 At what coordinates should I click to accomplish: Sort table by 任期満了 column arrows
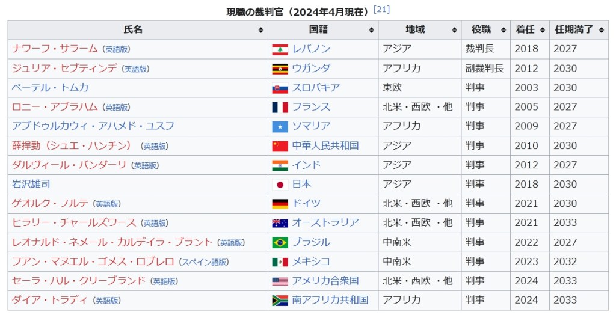point(602,30)
